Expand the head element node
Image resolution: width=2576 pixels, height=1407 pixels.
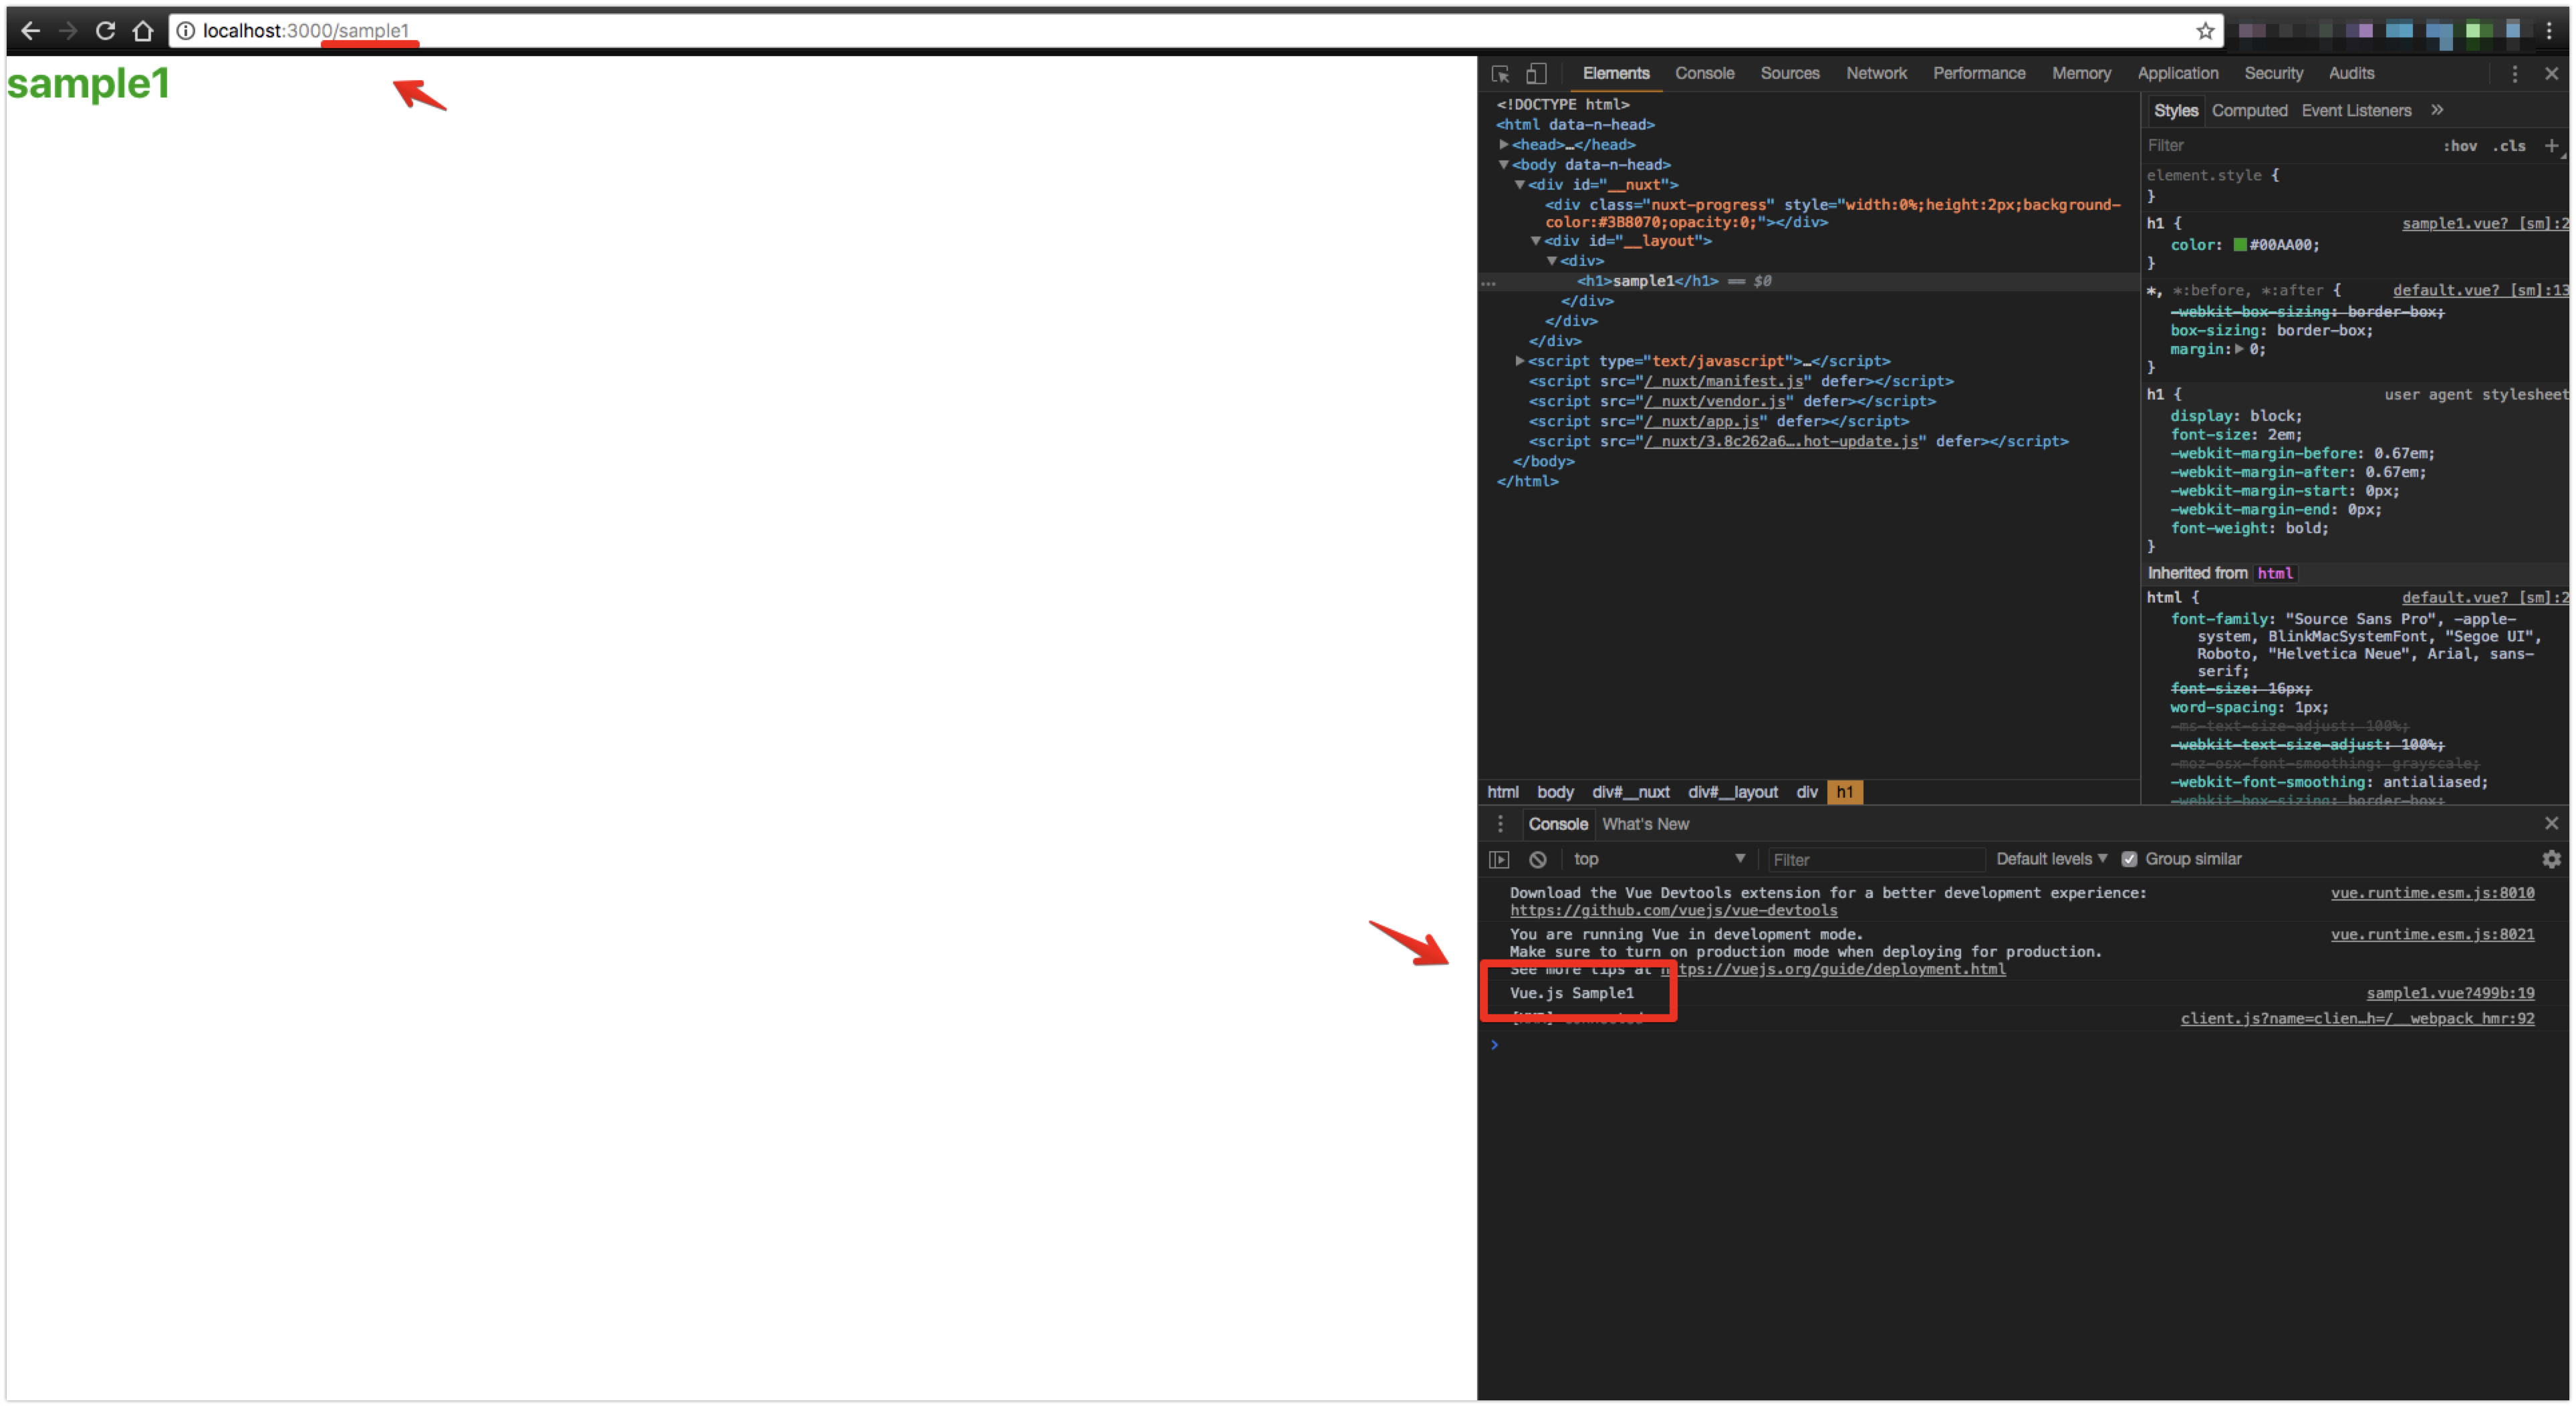click(x=1503, y=145)
